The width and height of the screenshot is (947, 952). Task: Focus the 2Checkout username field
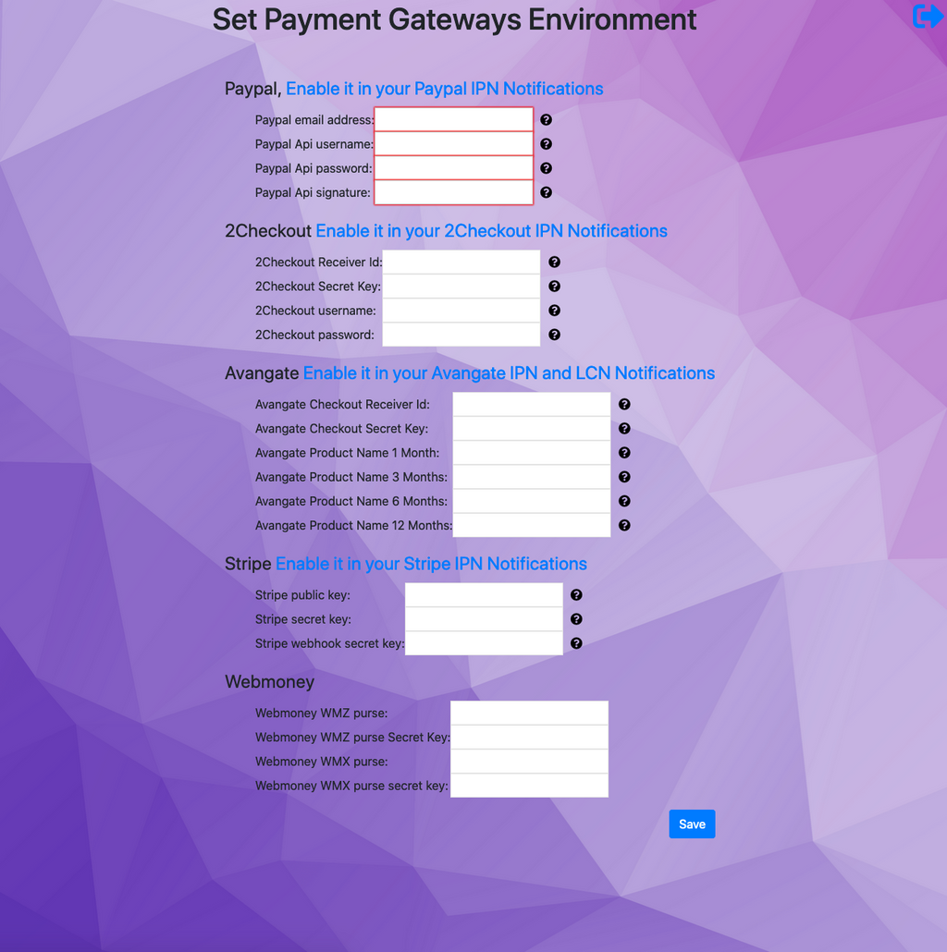(x=461, y=311)
